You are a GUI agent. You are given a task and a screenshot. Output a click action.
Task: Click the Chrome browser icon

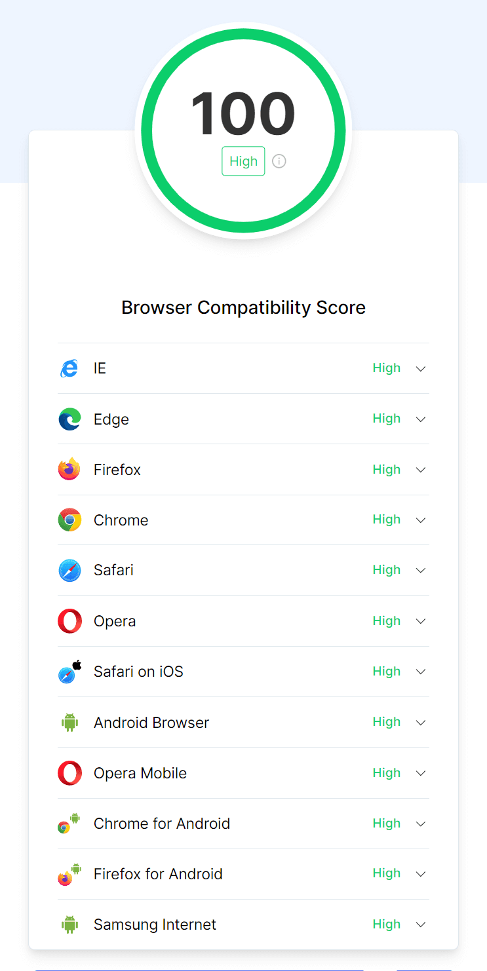tap(69, 520)
